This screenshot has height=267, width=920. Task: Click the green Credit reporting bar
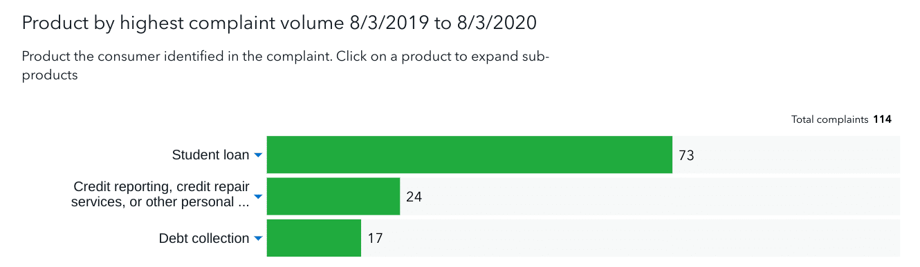click(x=333, y=196)
